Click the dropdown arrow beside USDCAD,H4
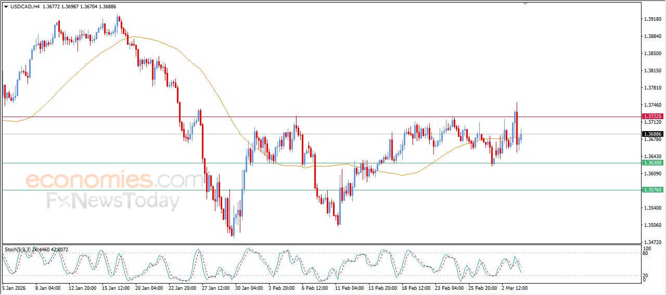This screenshot has height=295, width=666. (6, 7)
